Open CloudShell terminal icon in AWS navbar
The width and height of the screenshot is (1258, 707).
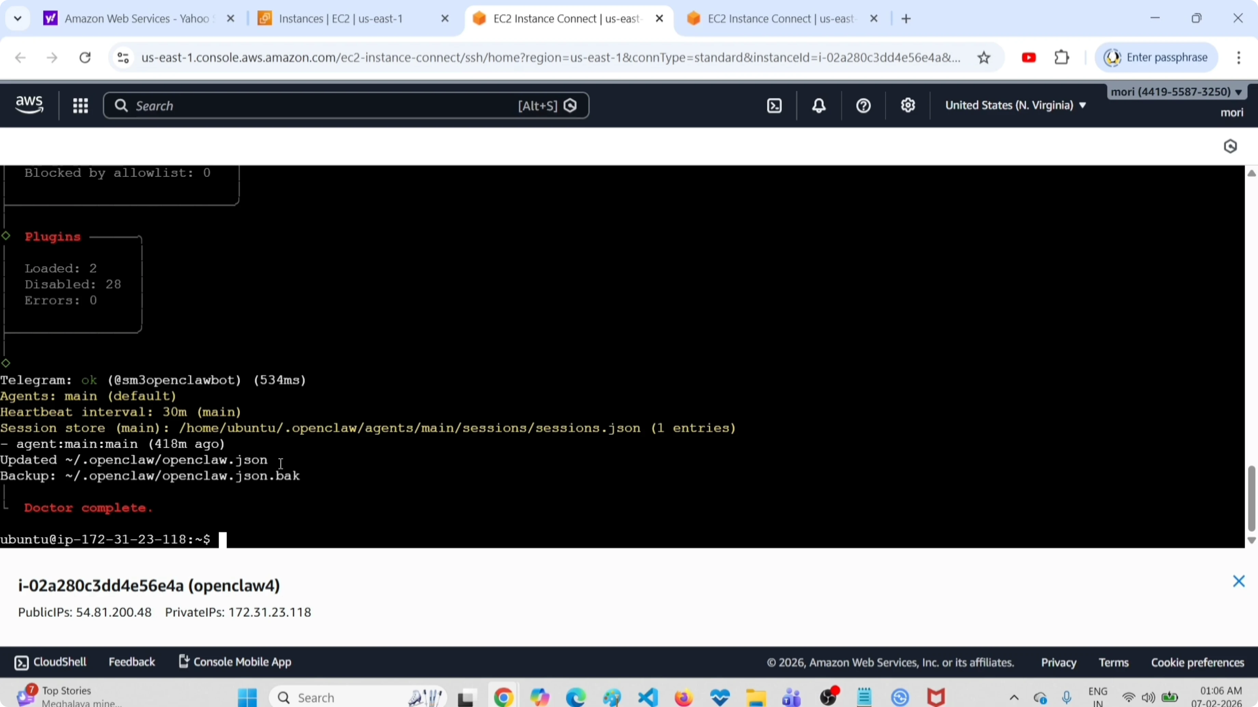click(774, 105)
